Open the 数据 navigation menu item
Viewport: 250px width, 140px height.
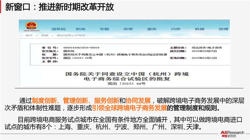pos(199,29)
